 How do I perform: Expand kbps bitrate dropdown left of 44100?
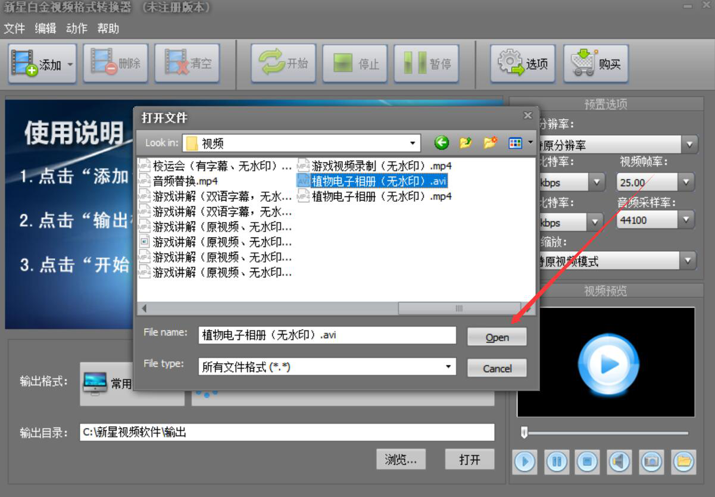pos(594,222)
